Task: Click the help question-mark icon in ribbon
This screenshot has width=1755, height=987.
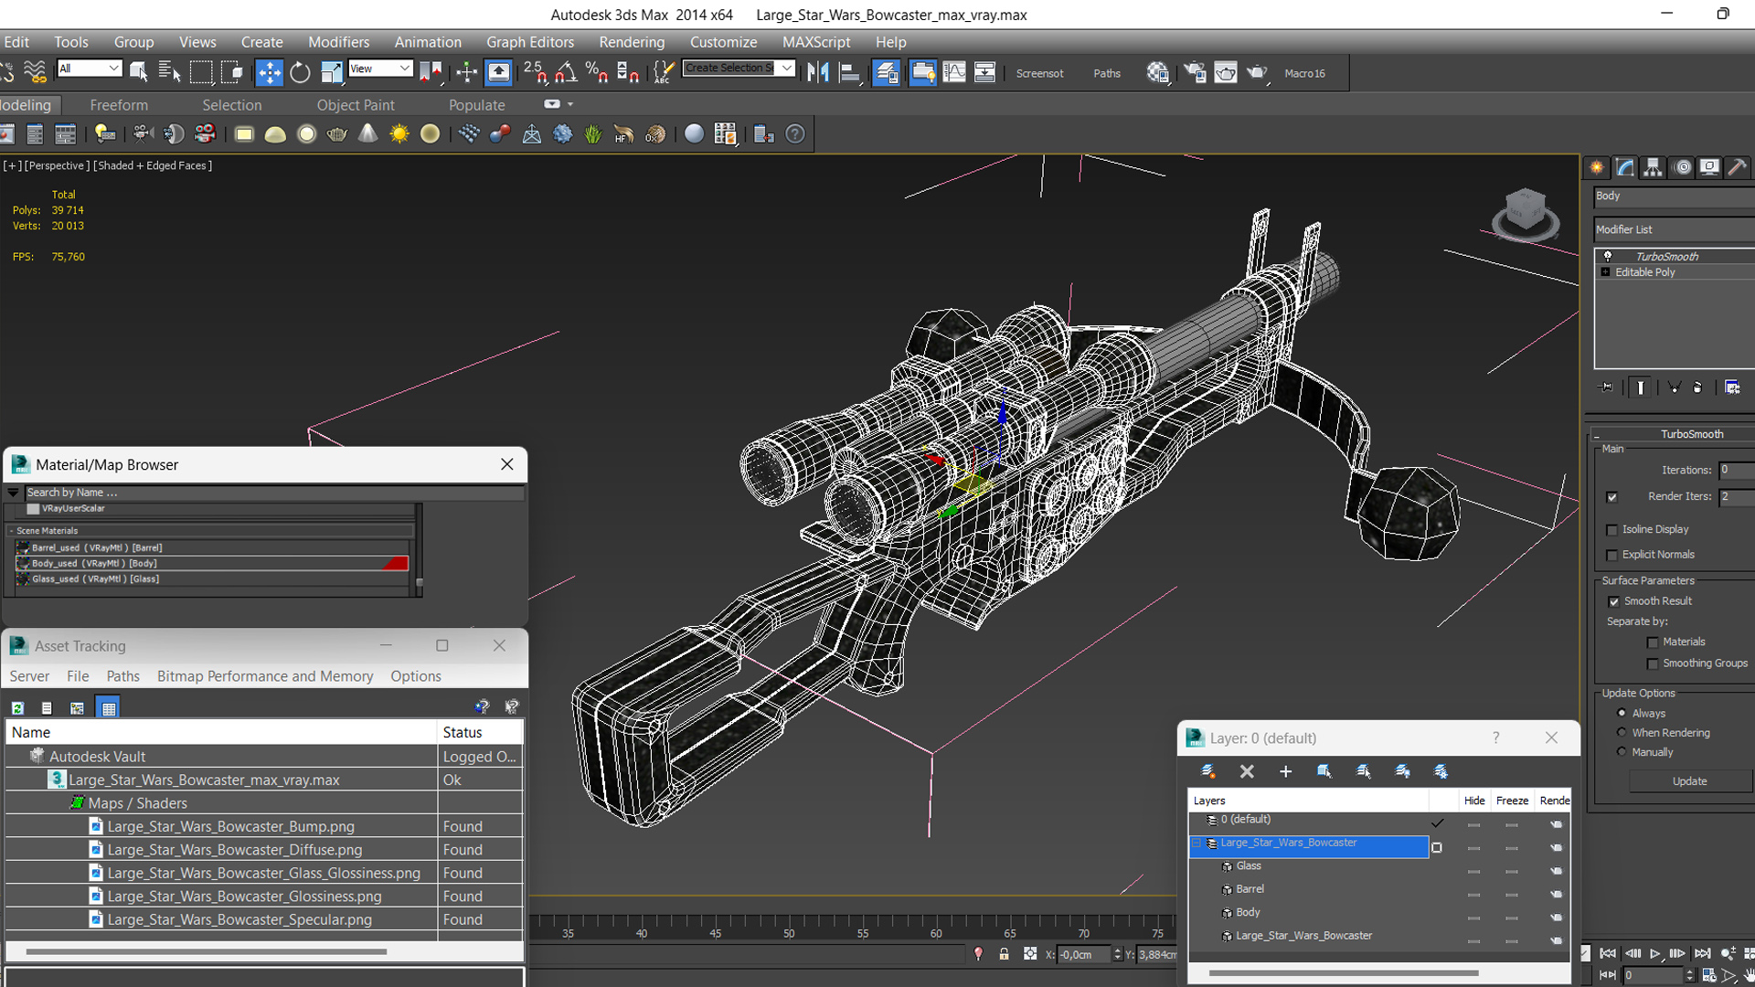Action: point(795,134)
